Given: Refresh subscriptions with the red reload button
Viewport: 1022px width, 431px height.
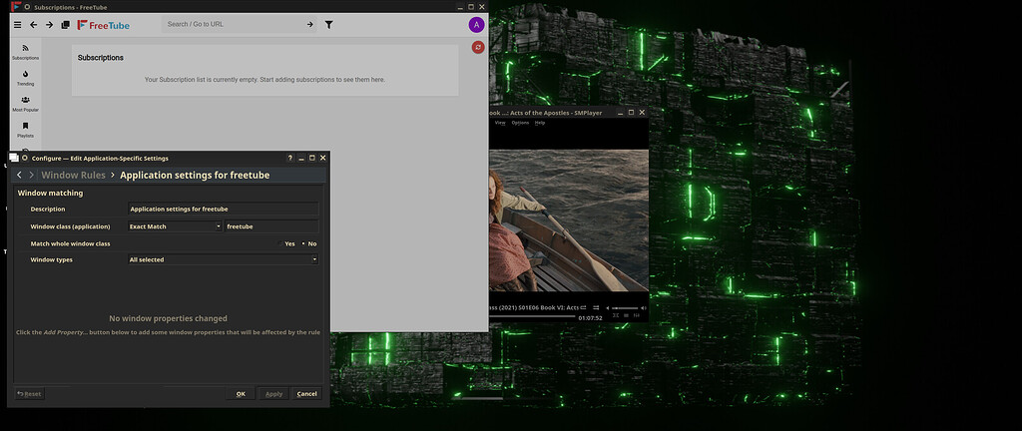Looking at the screenshot, I should click(x=478, y=47).
